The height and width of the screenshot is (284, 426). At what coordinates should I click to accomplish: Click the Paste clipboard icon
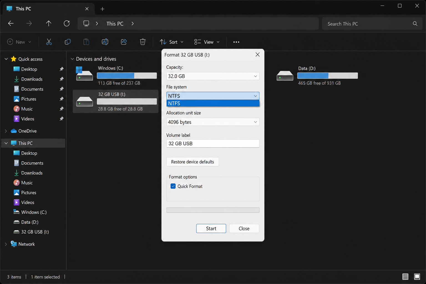point(86,42)
